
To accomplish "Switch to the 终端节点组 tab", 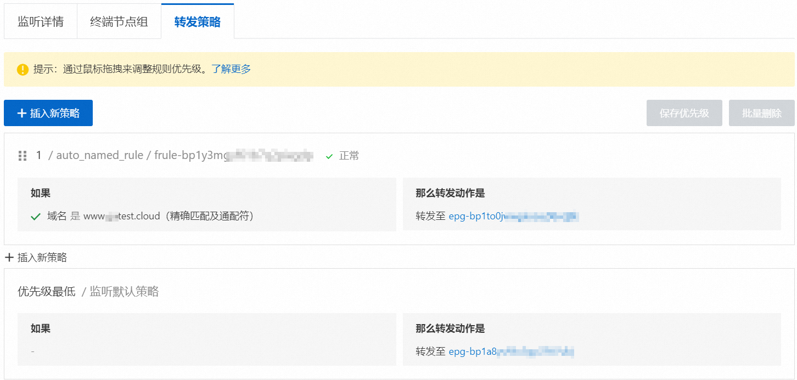I will 119,22.
